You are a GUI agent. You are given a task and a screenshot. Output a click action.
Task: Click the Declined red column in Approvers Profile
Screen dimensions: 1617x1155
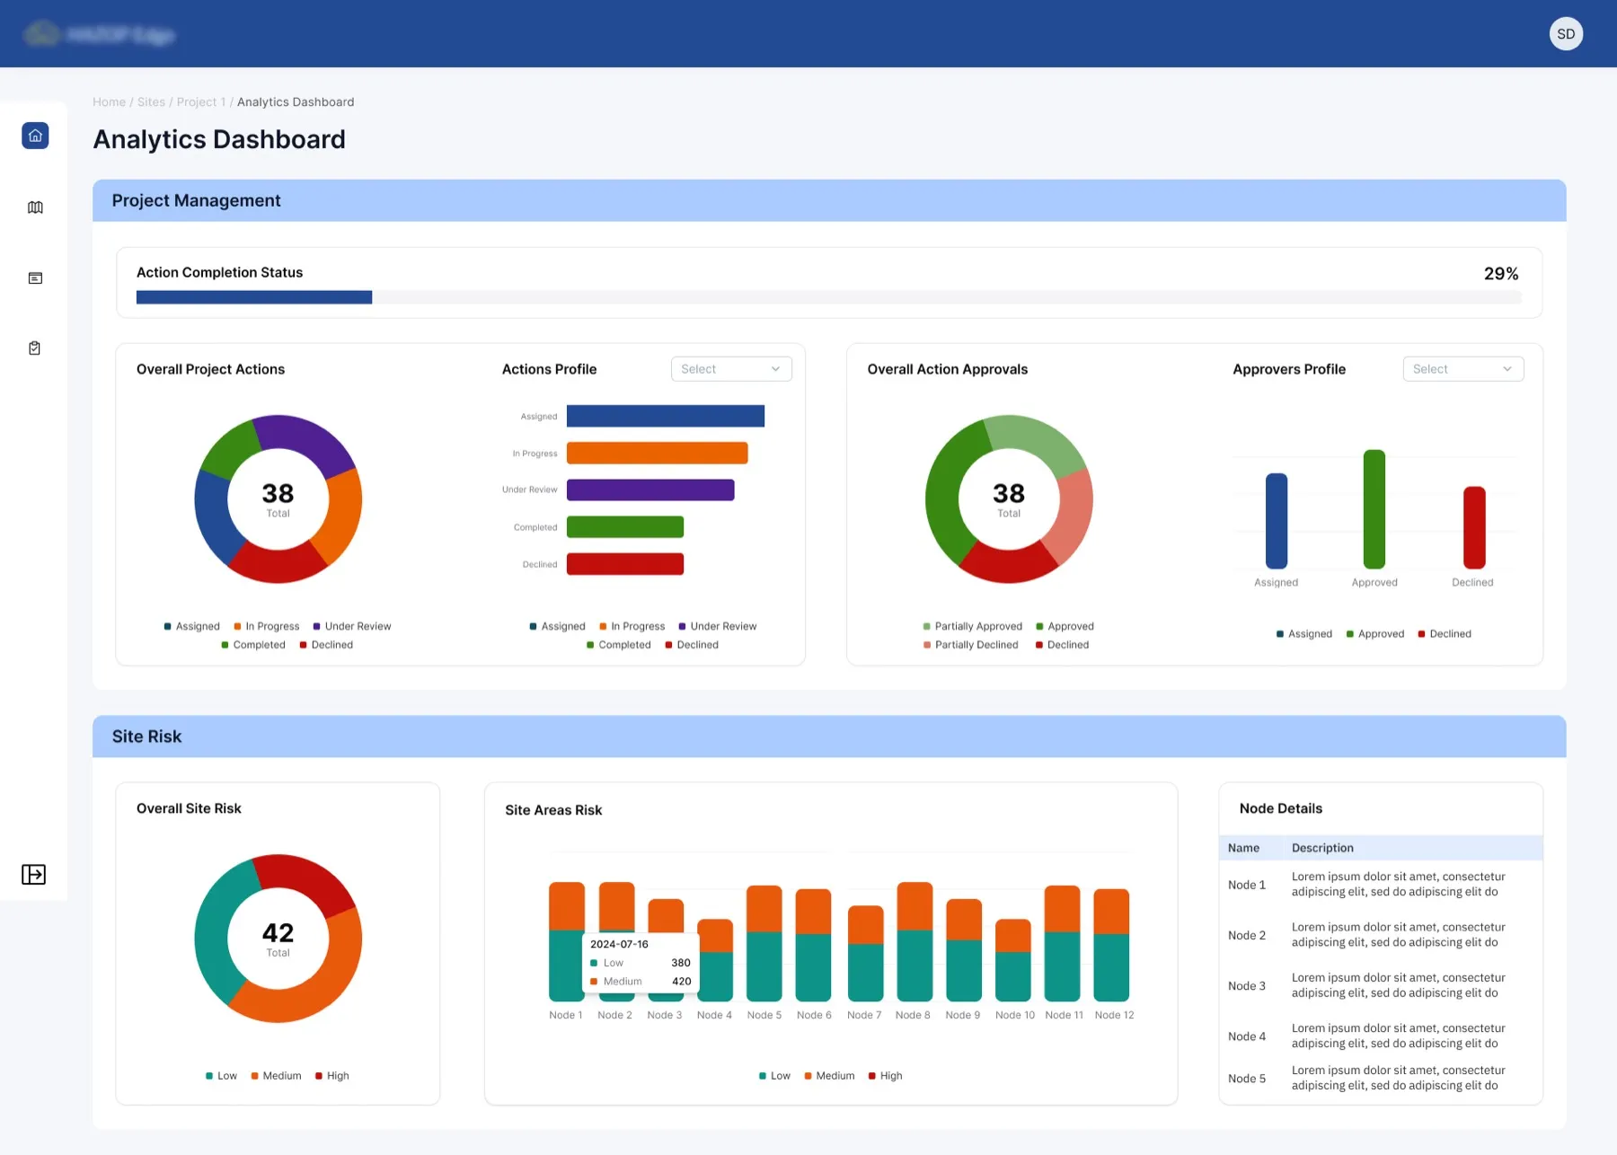tap(1474, 528)
